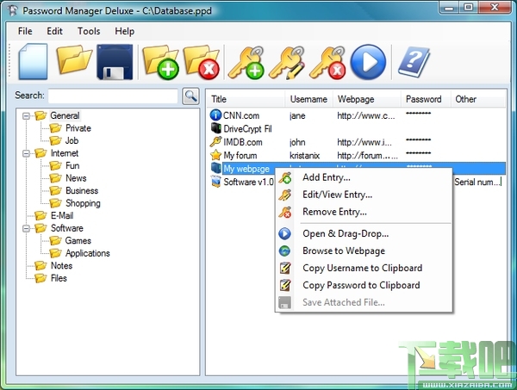Select the Games folder

click(78, 241)
